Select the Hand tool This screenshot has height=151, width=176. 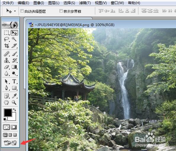(x=7, y=102)
